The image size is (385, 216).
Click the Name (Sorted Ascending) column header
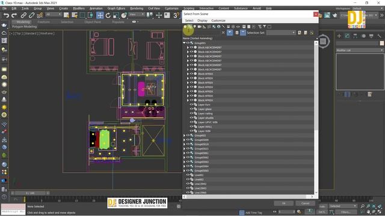(198, 38)
